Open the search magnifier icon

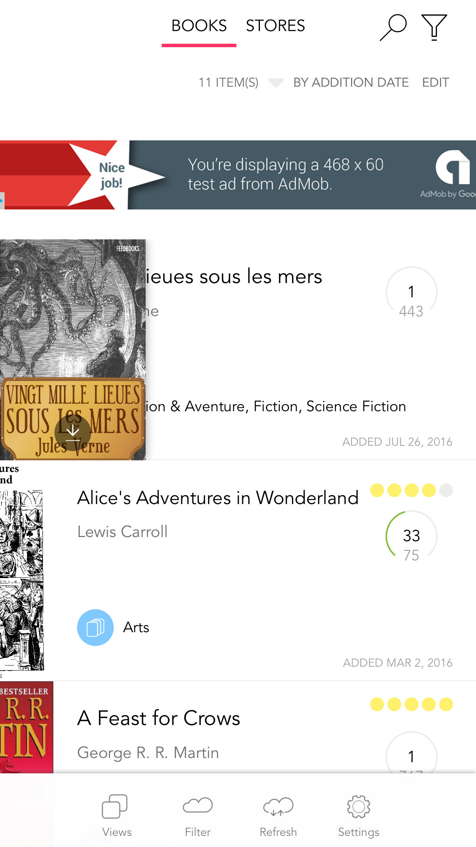[393, 27]
